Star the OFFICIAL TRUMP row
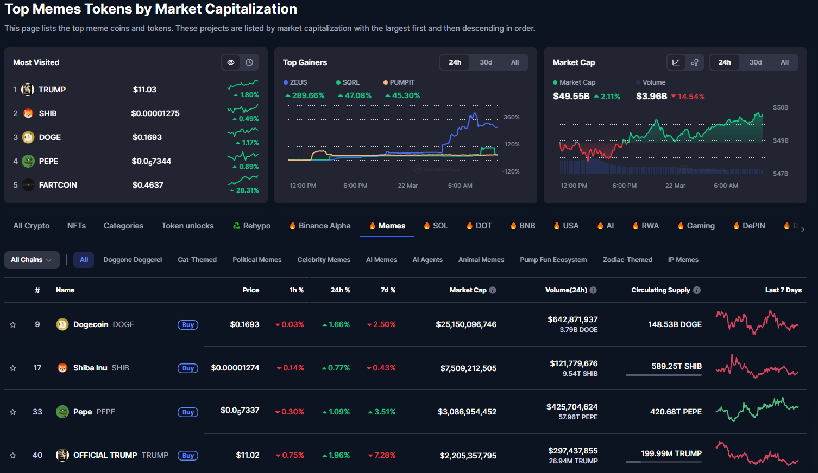The width and height of the screenshot is (818, 473). 13,456
